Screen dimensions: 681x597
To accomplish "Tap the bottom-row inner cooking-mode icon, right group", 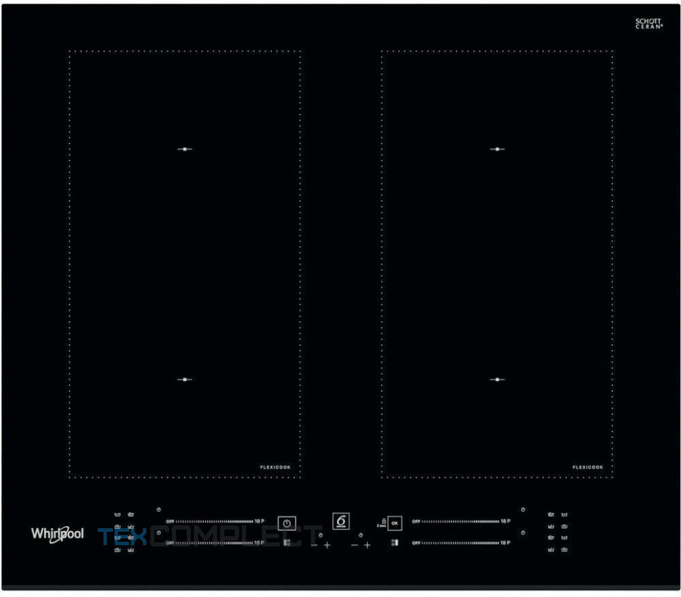I will pos(550,550).
